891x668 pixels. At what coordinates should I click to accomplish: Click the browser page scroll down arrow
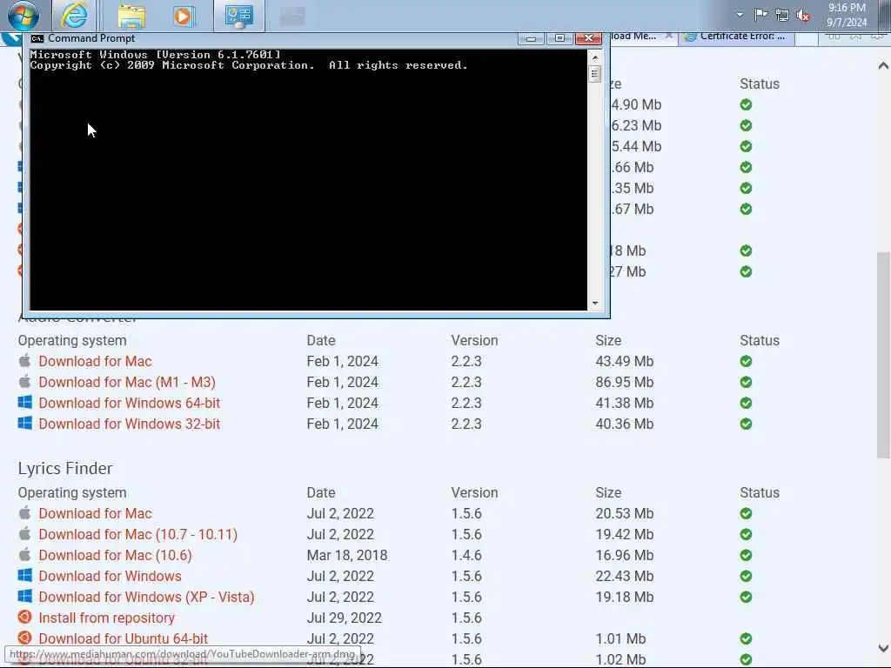point(883,648)
